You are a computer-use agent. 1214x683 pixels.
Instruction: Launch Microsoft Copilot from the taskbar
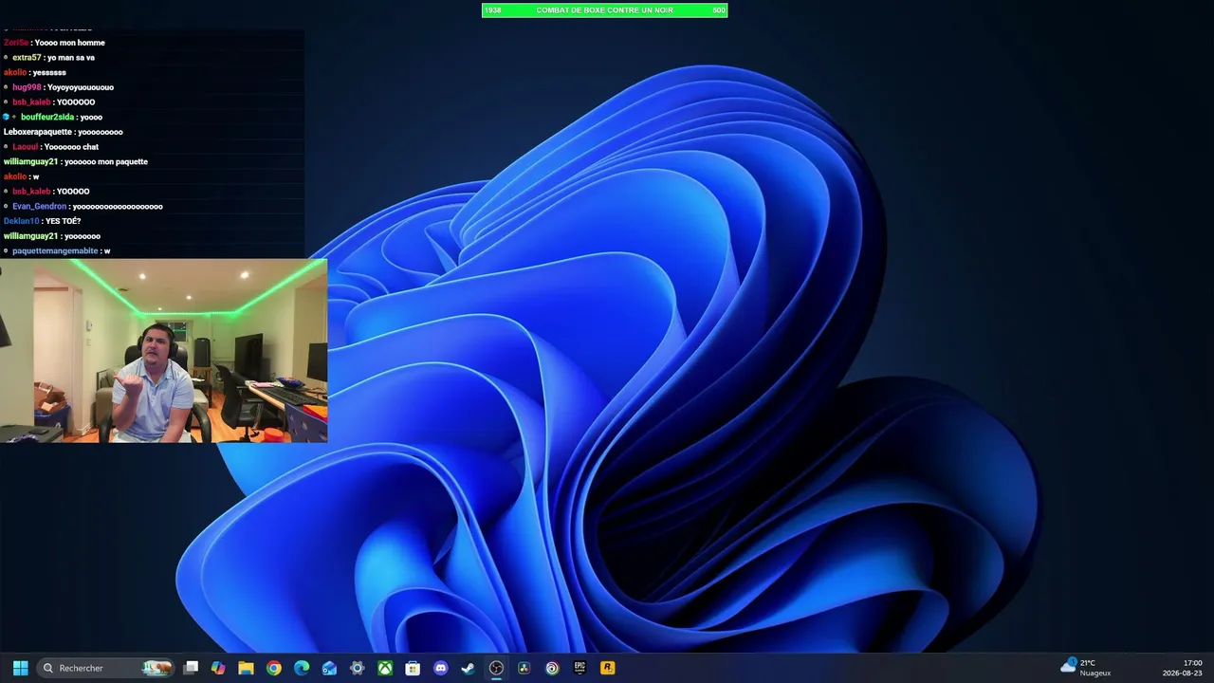coord(218,668)
